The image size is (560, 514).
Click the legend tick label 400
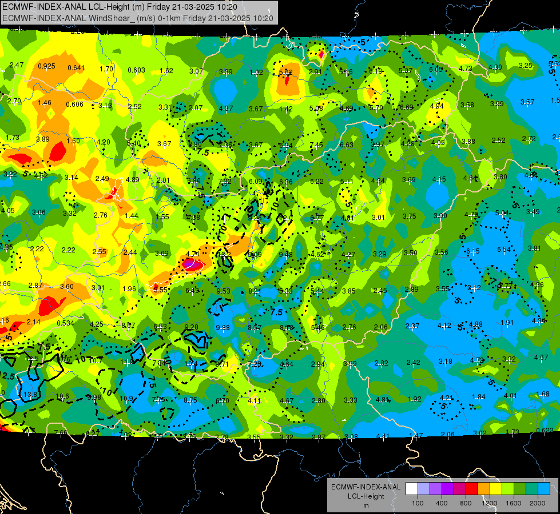(x=442, y=503)
